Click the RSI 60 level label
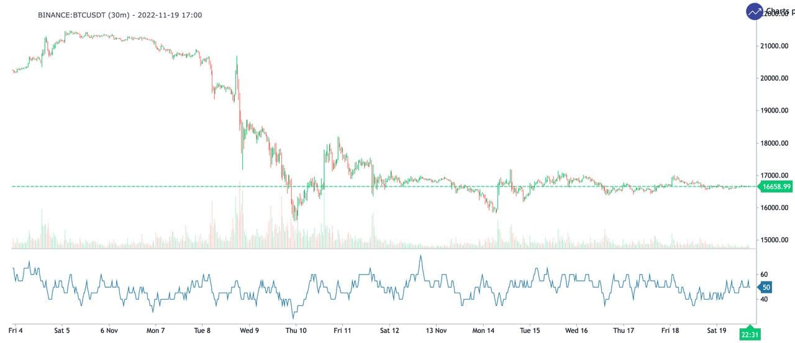795x343 pixels. tap(765, 274)
